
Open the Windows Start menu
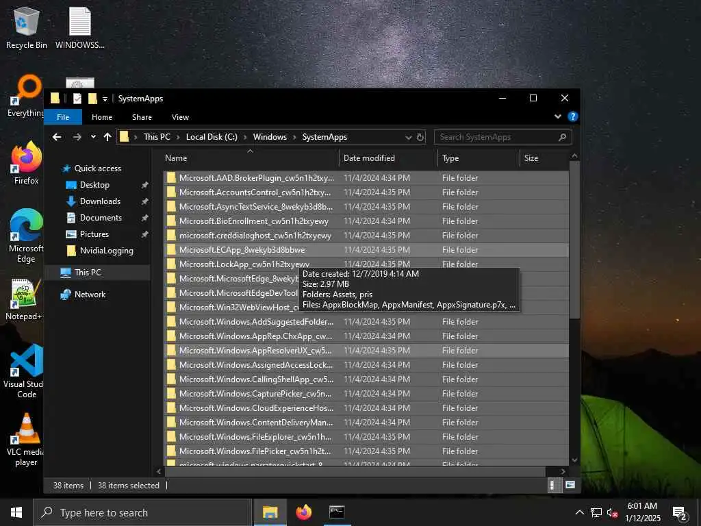[x=16, y=512]
